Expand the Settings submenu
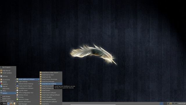This screenshot has height=105, width=186. coord(8,76)
